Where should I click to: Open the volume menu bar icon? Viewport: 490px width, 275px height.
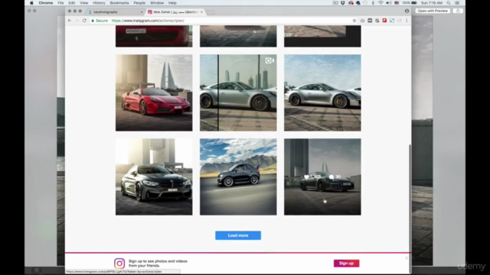click(x=389, y=3)
